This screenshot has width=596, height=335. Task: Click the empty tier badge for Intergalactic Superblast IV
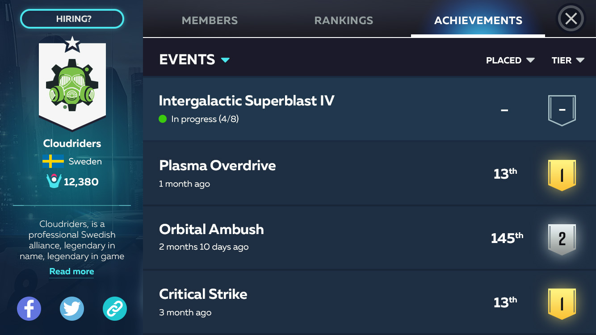562,110
